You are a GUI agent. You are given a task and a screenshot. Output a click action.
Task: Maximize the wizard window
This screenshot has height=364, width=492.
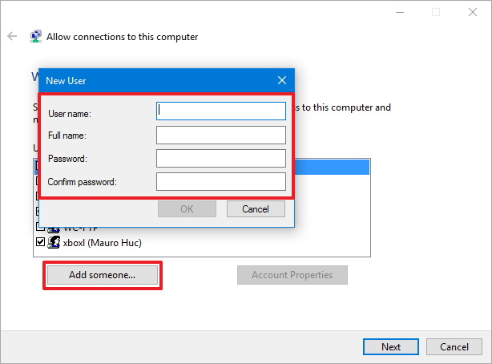coord(436,12)
